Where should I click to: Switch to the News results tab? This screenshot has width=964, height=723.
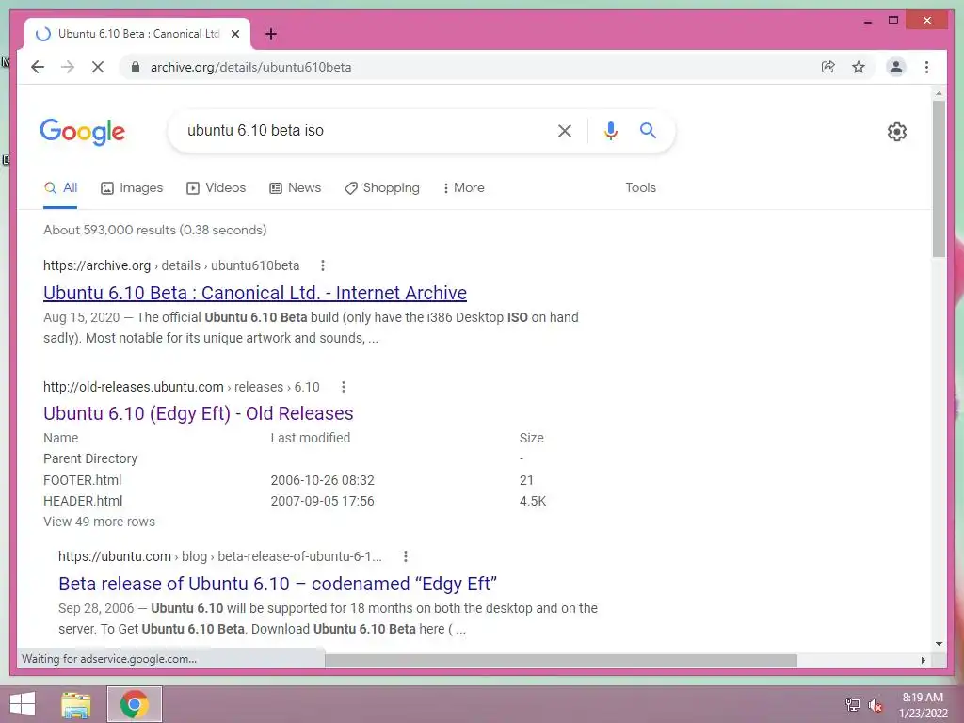(x=295, y=188)
